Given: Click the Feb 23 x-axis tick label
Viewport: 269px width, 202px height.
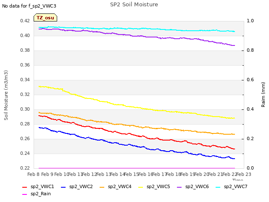Looking at the screenshot, I should 244,174.
